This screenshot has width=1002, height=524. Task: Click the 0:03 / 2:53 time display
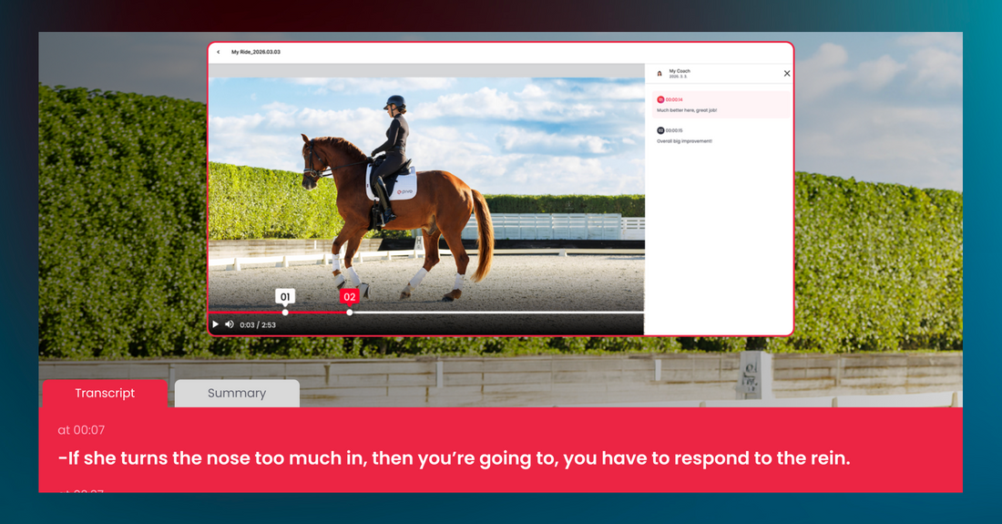pos(258,324)
